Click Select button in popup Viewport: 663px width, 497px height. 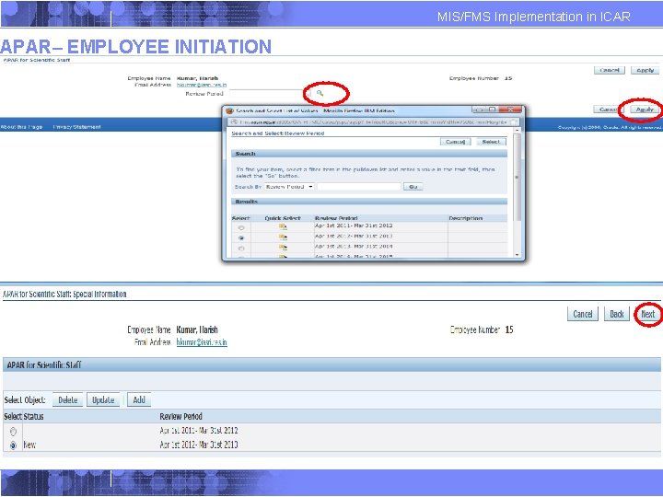[491, 142]
